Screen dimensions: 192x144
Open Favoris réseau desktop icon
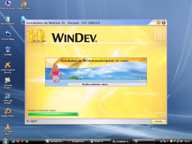tap(8, 36)
